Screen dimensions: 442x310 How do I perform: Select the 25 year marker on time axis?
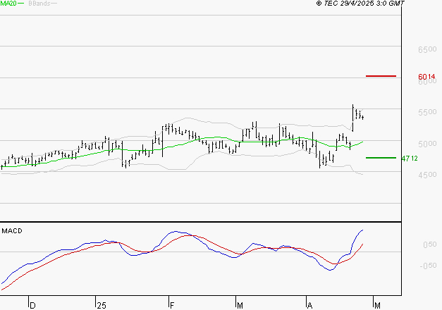pos(102,305)
